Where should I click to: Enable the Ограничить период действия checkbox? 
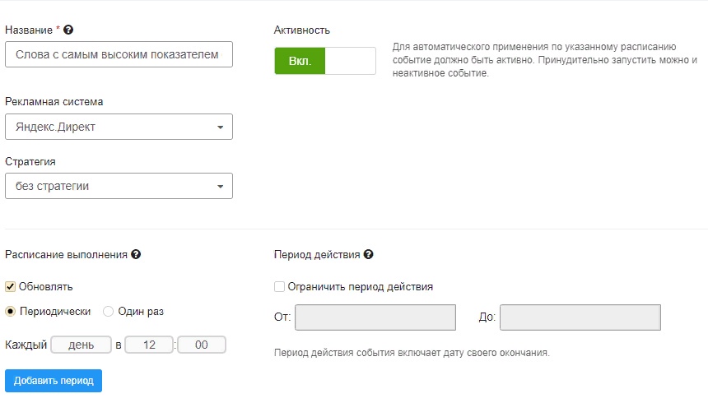(280, 287)
